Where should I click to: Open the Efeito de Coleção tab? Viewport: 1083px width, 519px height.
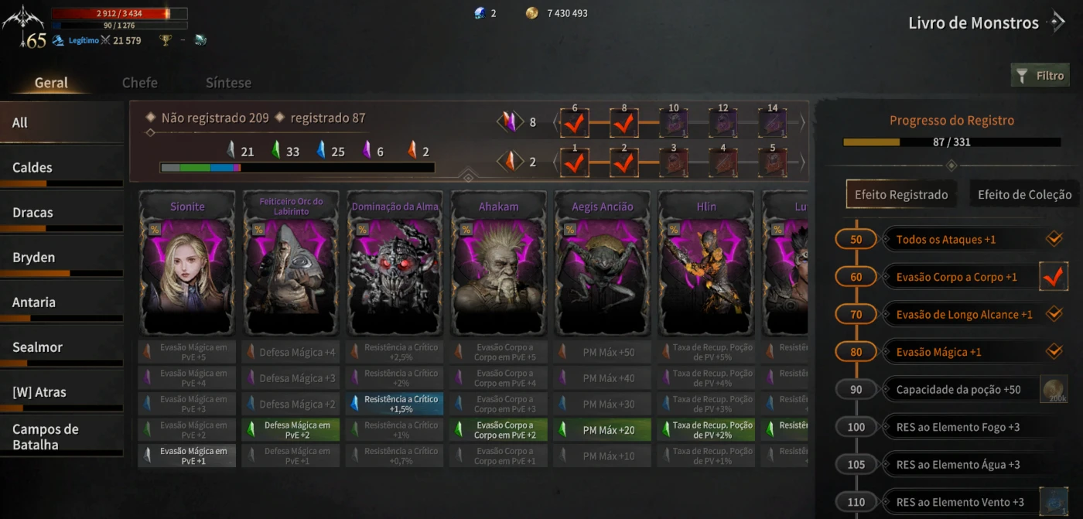pyautogui.click(x=1024, y=195)
